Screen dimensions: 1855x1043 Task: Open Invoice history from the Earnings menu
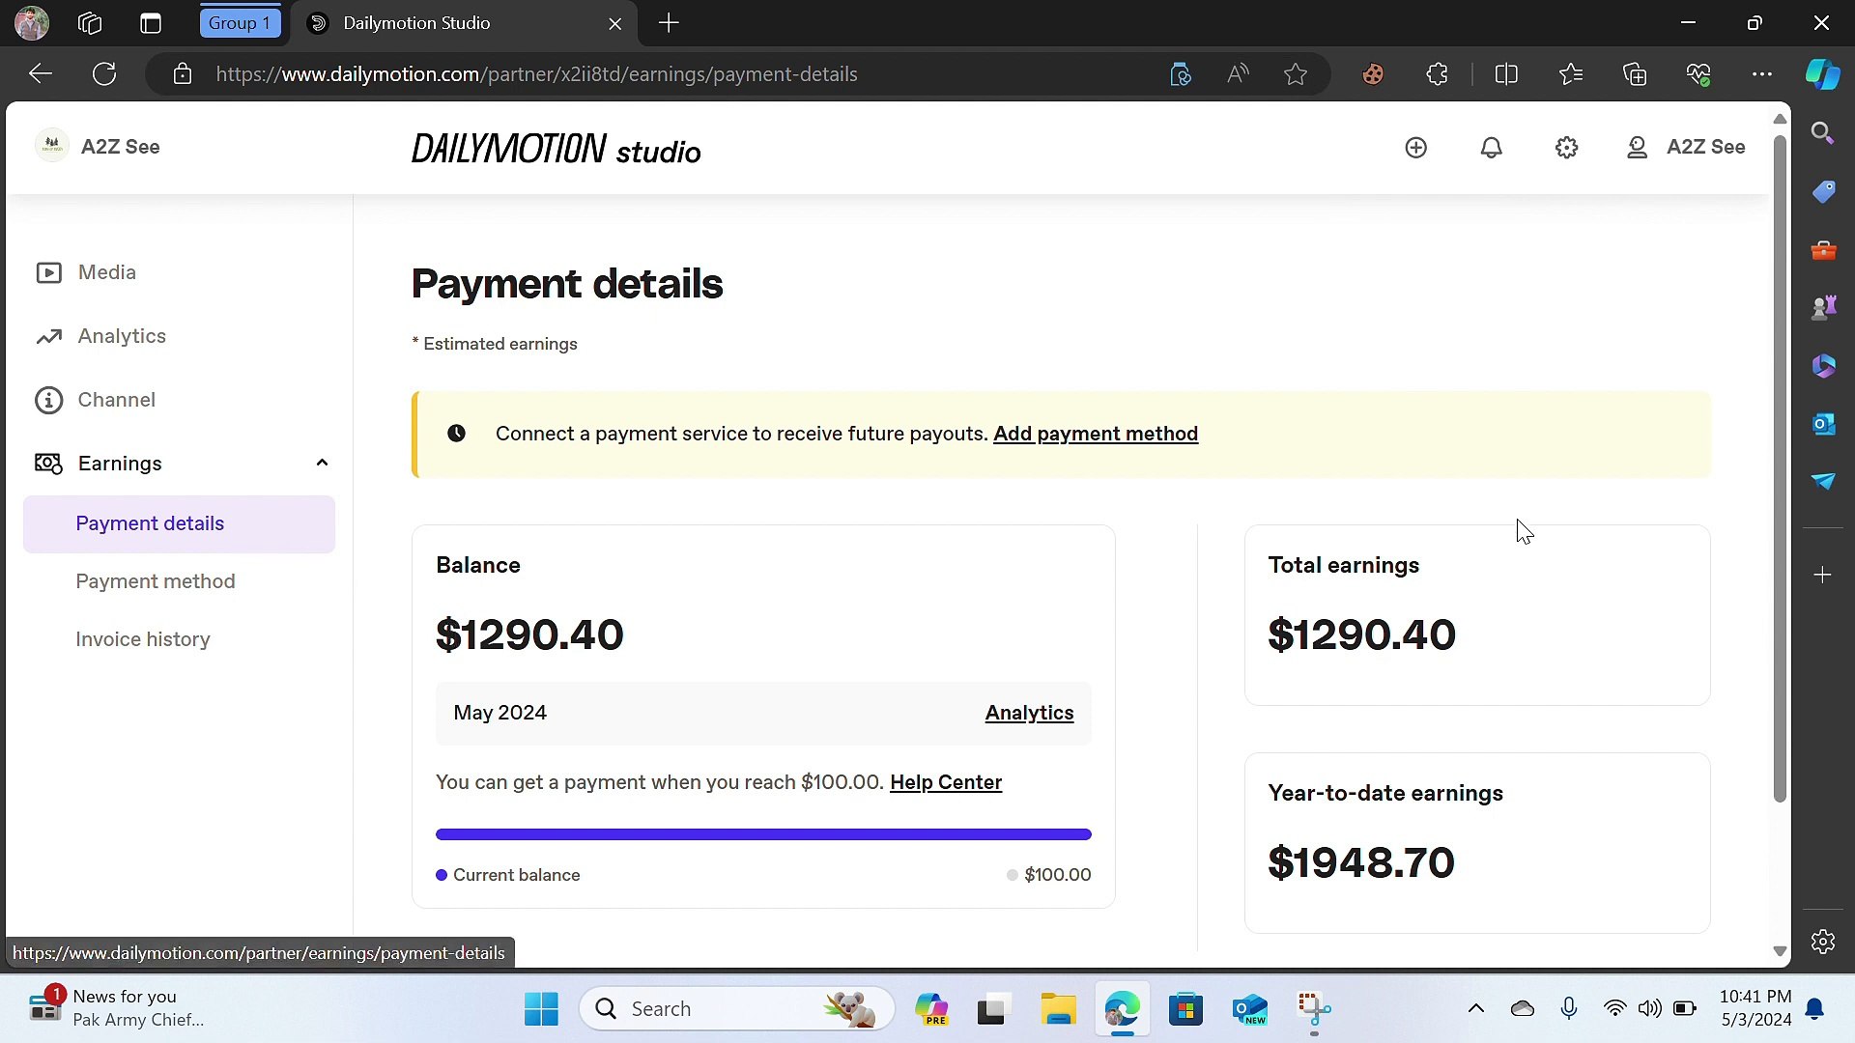(x=143, y=638)
